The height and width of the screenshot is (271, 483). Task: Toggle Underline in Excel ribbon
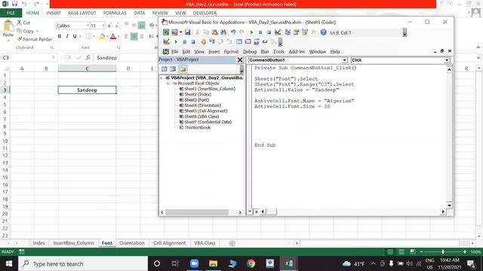[x=75, y=36]
